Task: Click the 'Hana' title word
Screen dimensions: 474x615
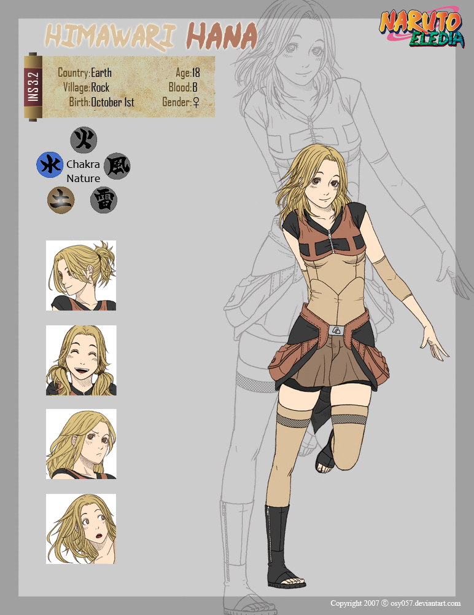Action: tap(222, 36)
